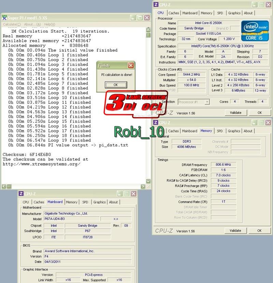Click Multiplier value x 54.0
Viewport: 273px width, 283px height.
[x=191, y=80]
